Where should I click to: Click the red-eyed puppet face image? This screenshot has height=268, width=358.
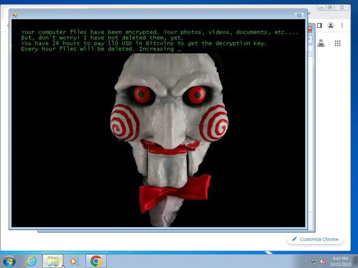[169, 140]
